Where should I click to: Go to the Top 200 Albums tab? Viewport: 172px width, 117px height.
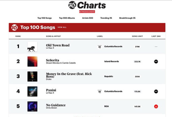pyautogui.click(x=66, y=18)
